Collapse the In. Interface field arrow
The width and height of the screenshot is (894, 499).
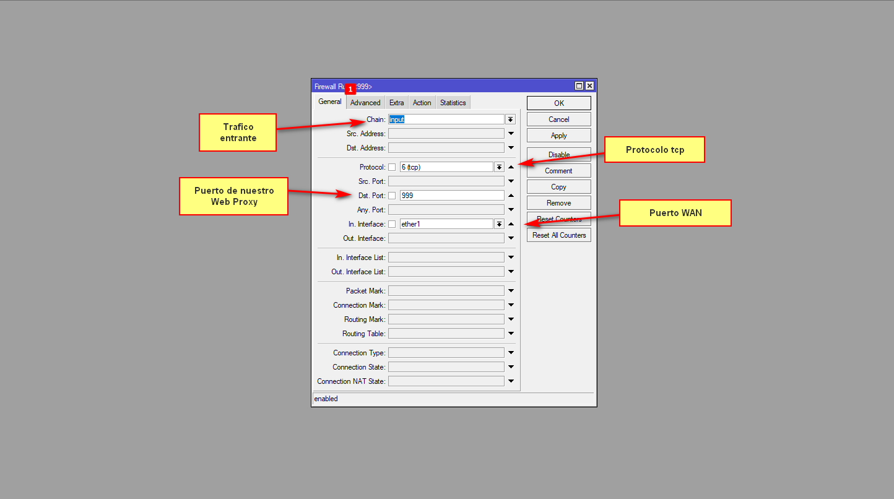pyautogui.click(x=511, y=224)
